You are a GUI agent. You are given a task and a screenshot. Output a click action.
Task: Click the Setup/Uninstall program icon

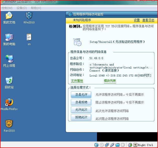click(77, 42)
